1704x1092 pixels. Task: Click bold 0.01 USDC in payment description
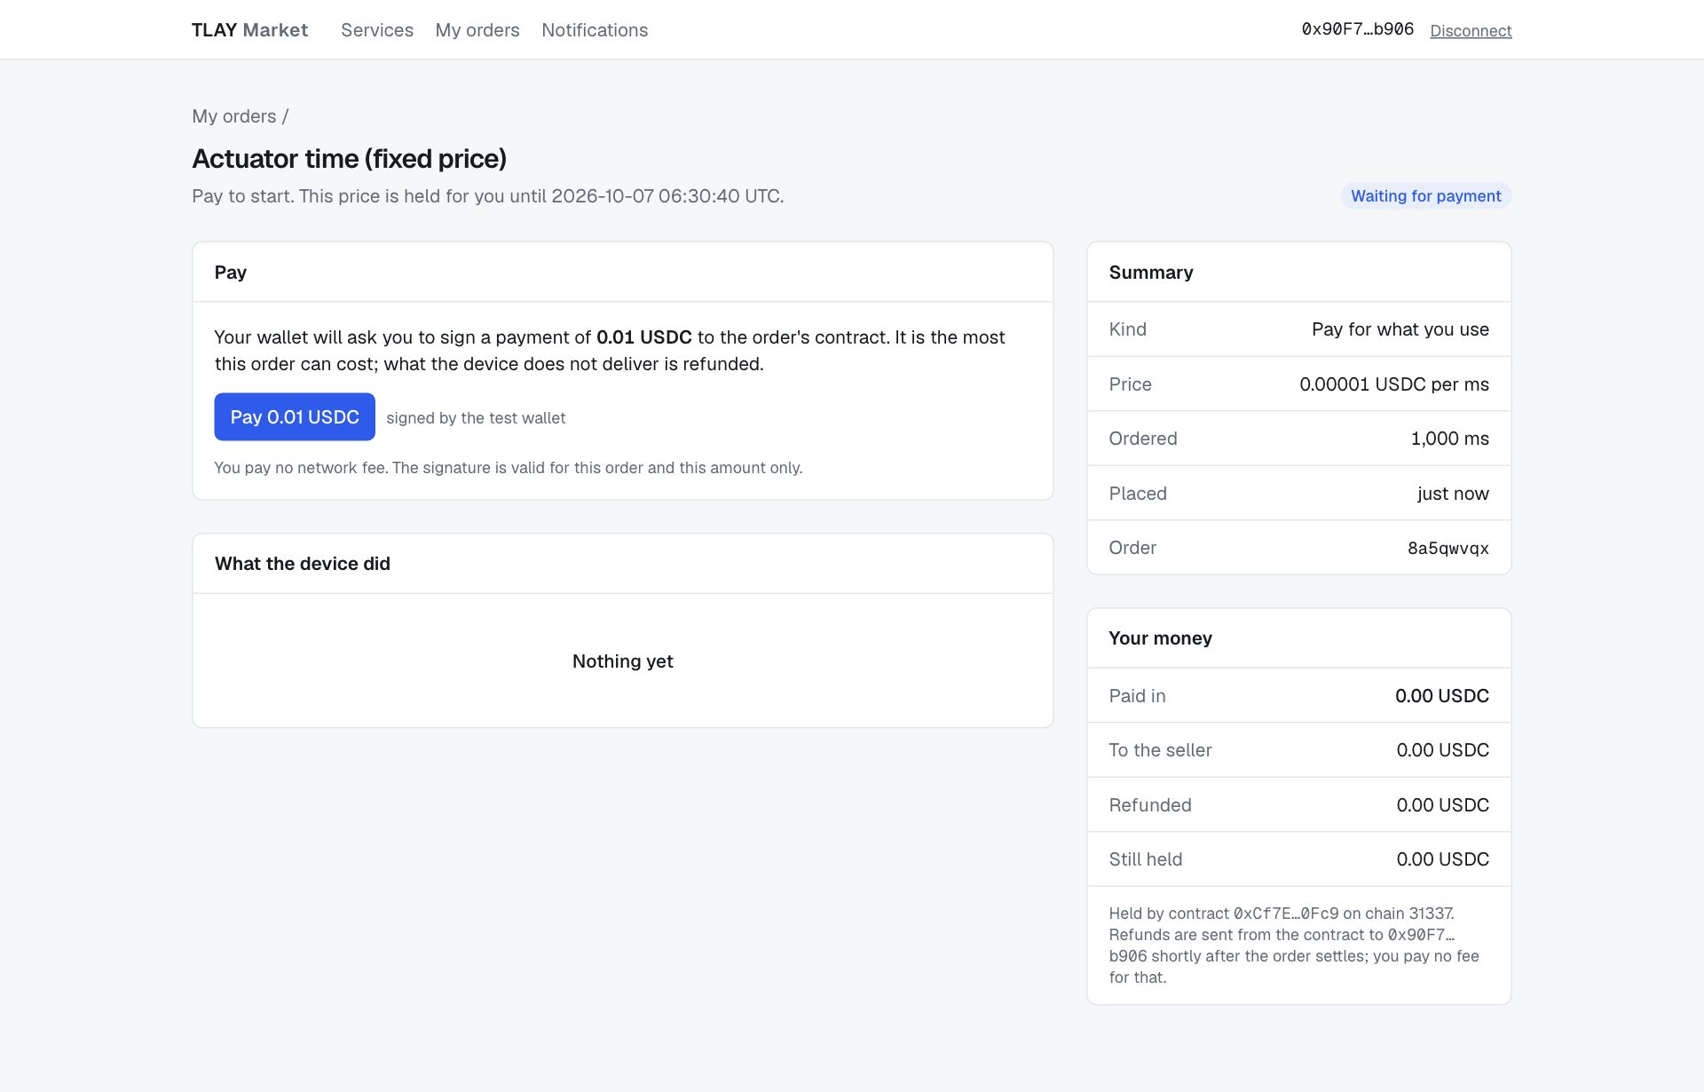coord(644,337)
